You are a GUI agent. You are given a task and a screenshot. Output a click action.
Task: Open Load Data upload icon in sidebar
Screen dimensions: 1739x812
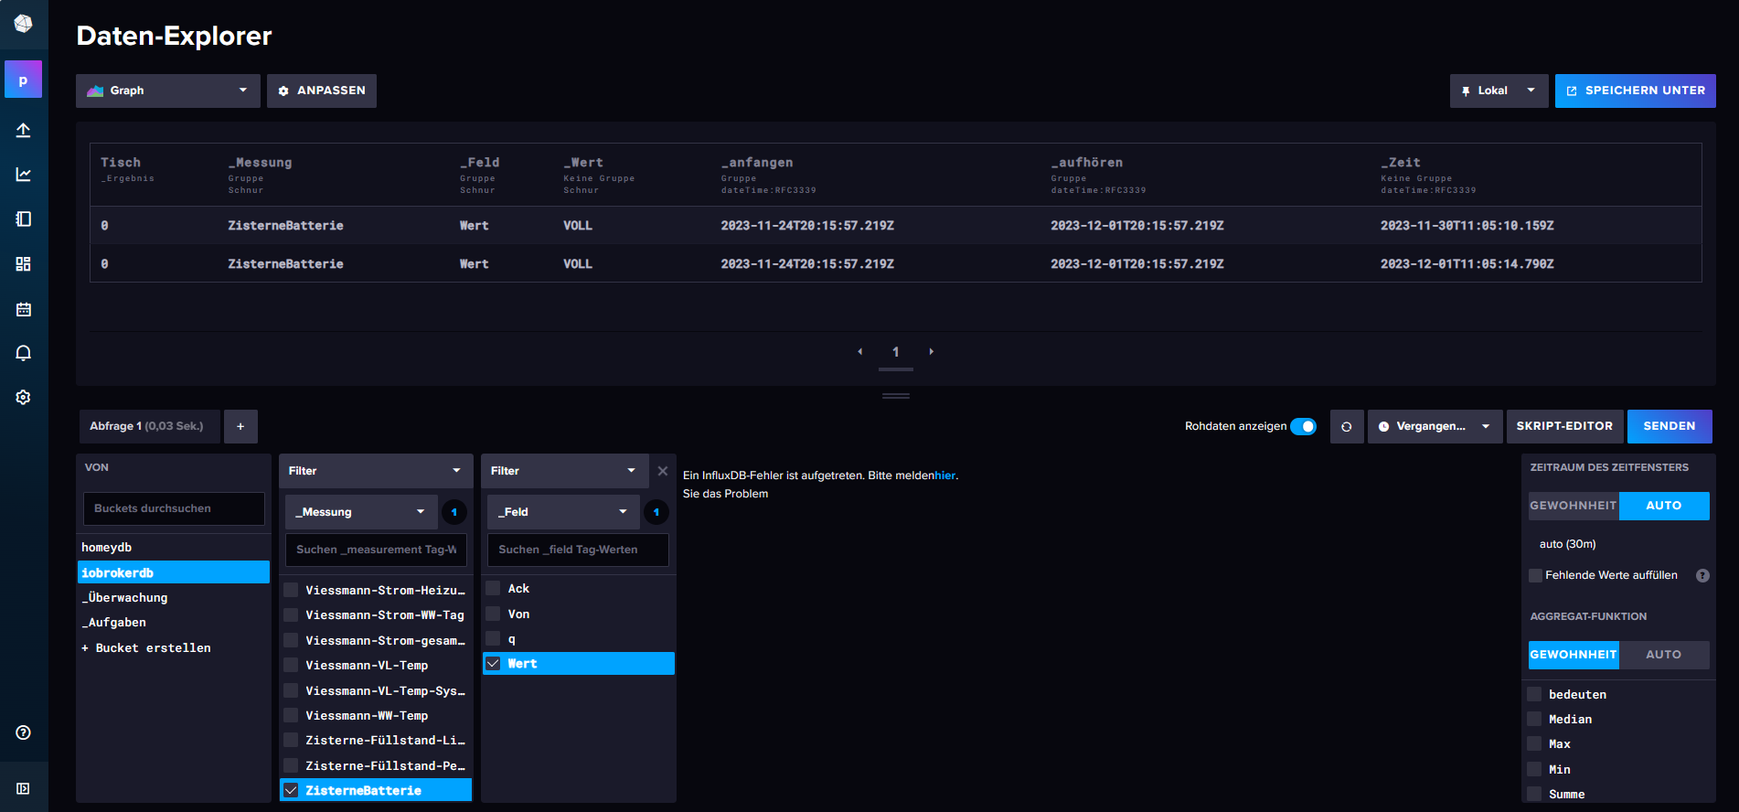pyautogui.click(x=24, y=130)
